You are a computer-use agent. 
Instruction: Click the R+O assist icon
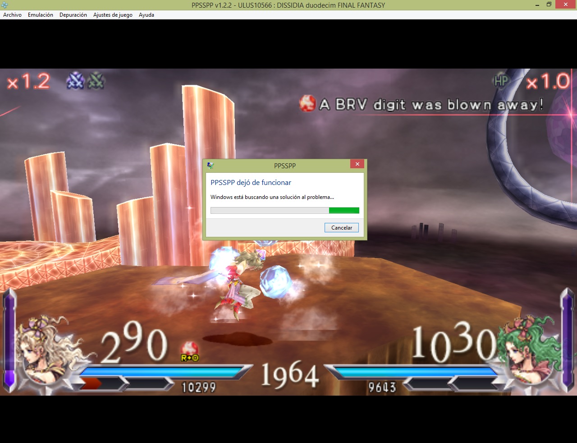coord(189,351)
